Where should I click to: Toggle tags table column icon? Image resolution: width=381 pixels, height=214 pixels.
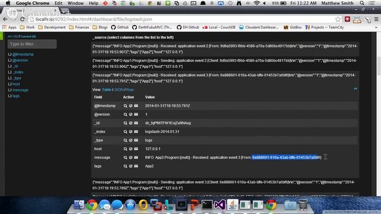136,166
